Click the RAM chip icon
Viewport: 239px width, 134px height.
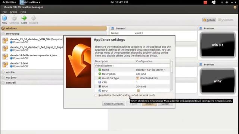[x=100, y=86]
